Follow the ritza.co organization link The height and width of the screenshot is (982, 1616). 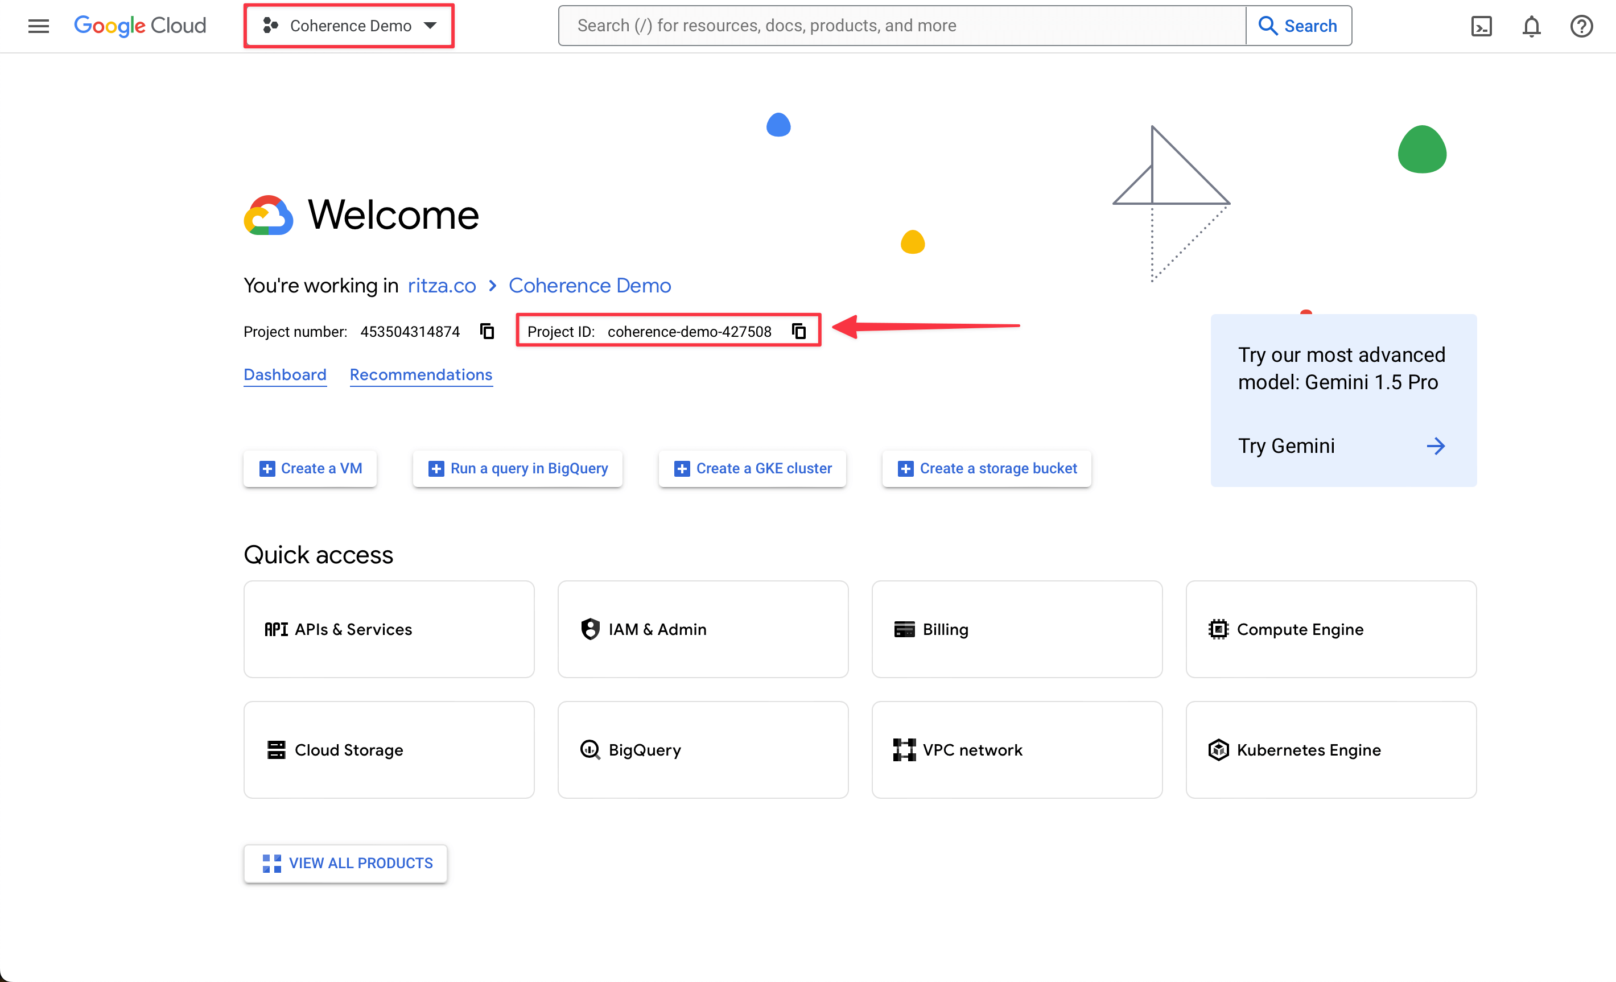coord(442,286)
